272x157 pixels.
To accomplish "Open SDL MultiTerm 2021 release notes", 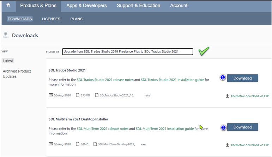I will 103,129.
